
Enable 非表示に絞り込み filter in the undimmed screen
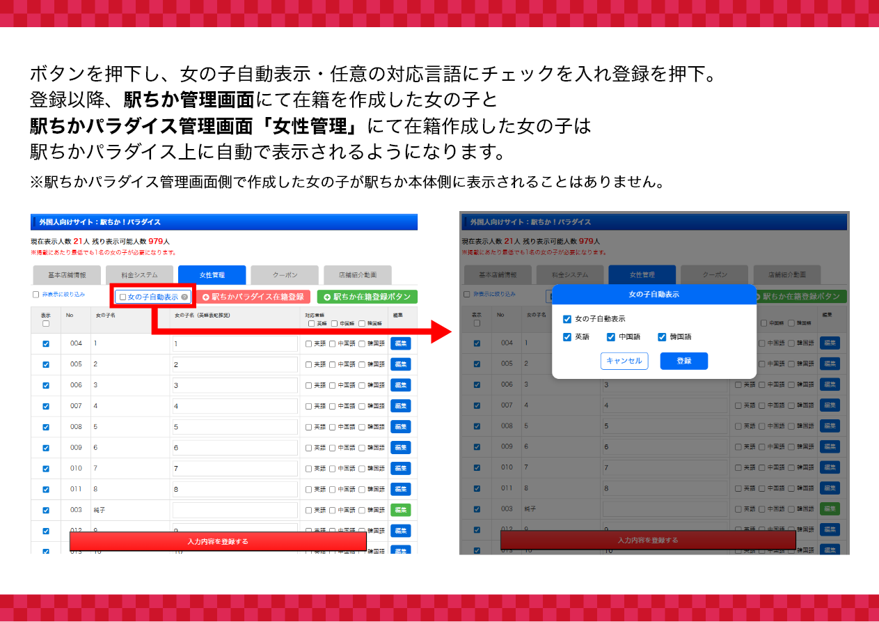click(x=36, y=295)
